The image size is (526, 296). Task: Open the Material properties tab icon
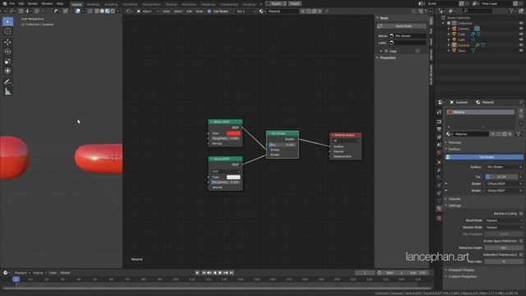tap(439, 209)
